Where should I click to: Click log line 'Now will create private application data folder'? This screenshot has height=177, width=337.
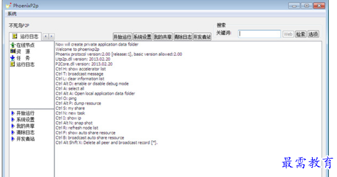click(x=97, y=44)
